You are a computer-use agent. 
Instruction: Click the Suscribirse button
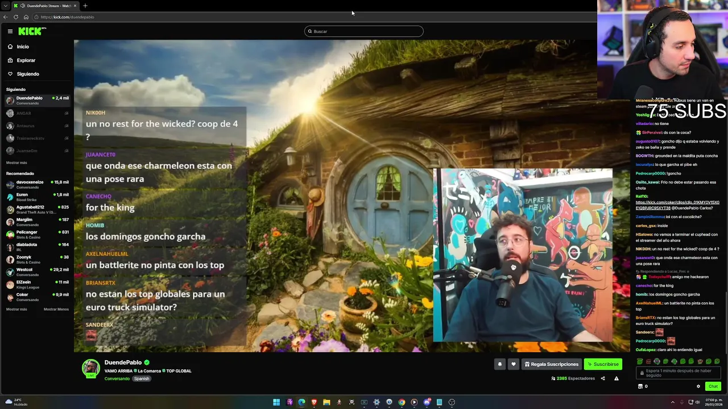point(603,364)
